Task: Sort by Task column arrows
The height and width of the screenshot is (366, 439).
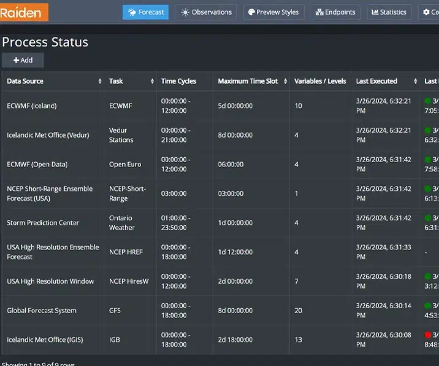Action: click(x=152, y=82)
